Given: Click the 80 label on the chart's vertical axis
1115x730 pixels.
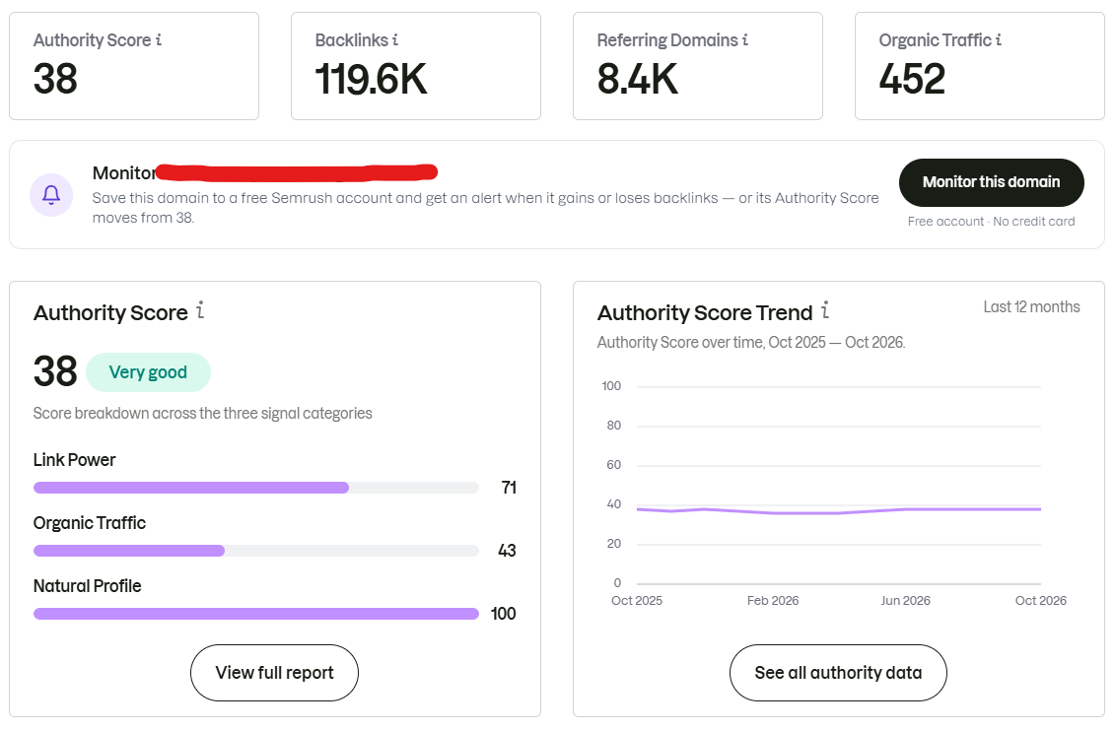Looking at the screenshot, I should point(613,425).
